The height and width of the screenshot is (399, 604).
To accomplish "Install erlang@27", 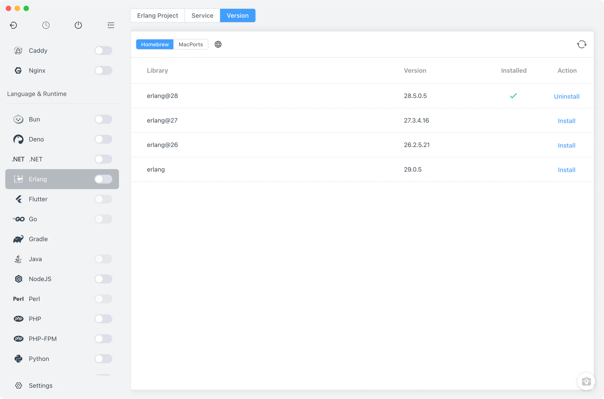I will pos(567,121).
